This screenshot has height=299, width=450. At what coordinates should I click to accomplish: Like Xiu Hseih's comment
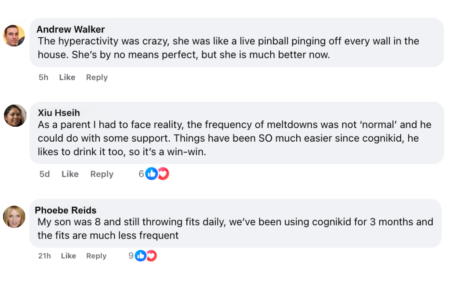(70, 174)
